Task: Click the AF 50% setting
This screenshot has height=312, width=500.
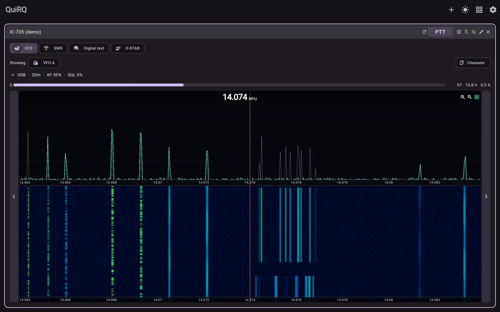Action: 54,75
